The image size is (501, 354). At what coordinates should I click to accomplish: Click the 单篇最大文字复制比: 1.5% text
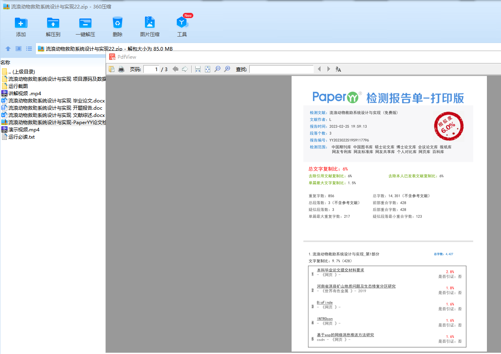tap(332, 183)
